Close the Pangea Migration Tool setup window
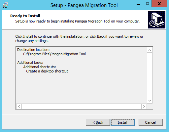The width and height of the screenshot is (169, 132). click(x=159, y=4)
